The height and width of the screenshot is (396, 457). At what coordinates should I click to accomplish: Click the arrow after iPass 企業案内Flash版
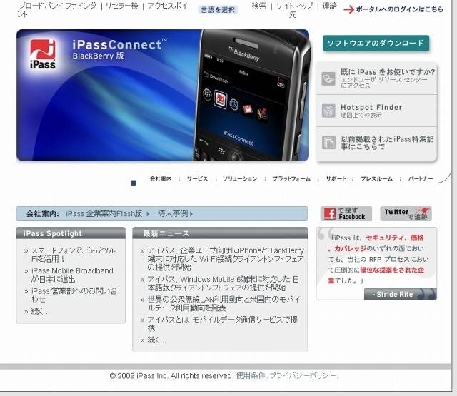148,214
